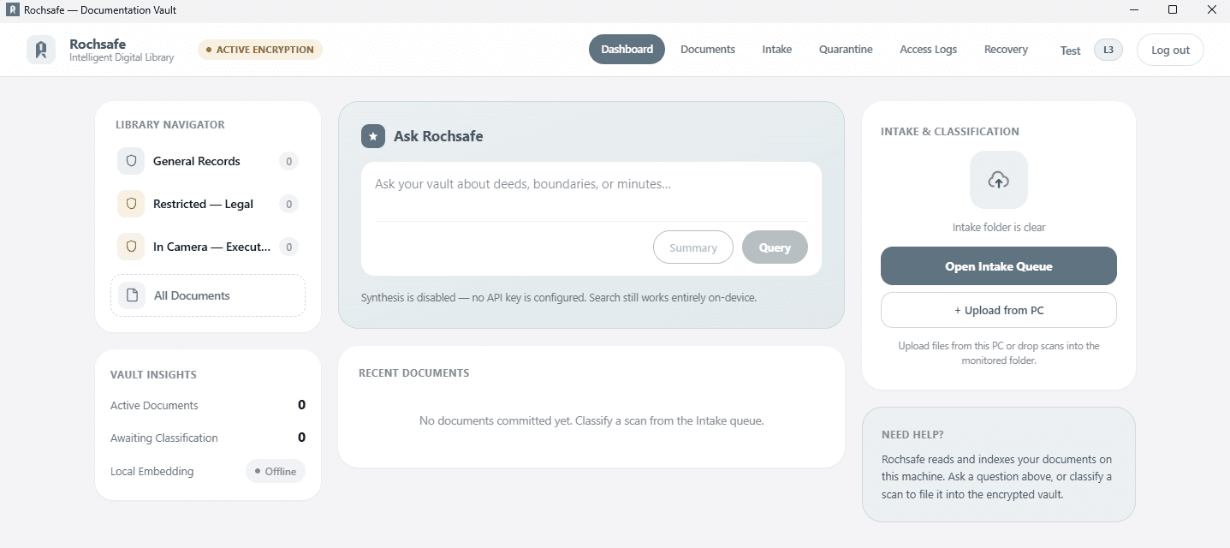Click the Test username text

(1070, 51)
